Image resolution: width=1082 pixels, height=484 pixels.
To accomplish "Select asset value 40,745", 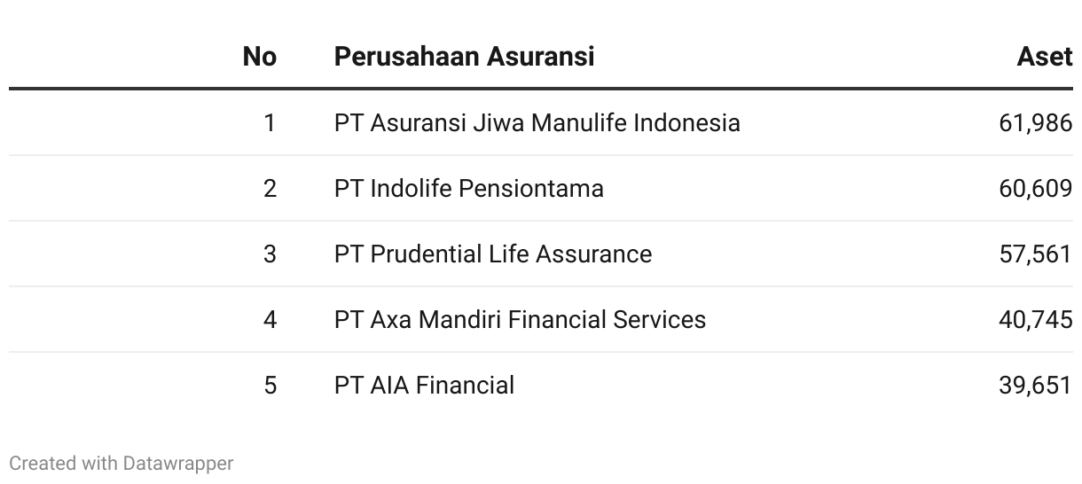I will click(x=1036, y=319).
